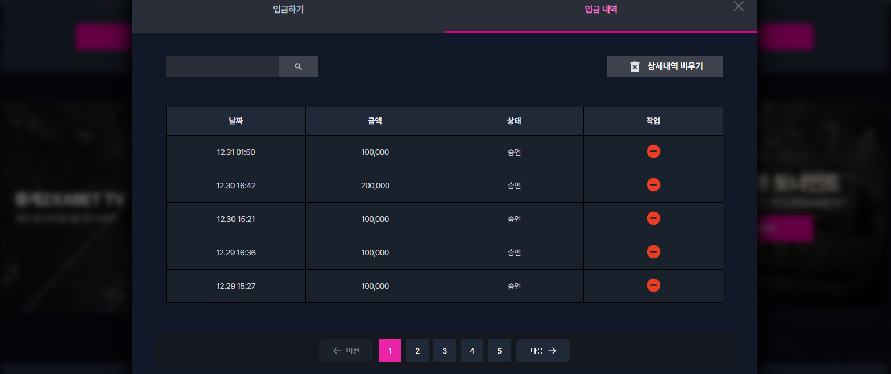Open page 2 of deposit history
Viewport: 891px width, 374px height.
click(x=417, y=351)
